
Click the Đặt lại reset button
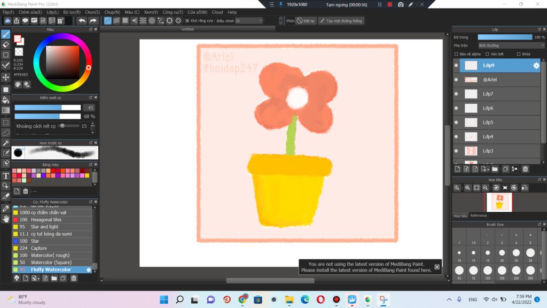[x=306, y=21]
